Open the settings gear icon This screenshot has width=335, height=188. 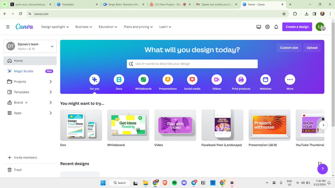point(267,27)
